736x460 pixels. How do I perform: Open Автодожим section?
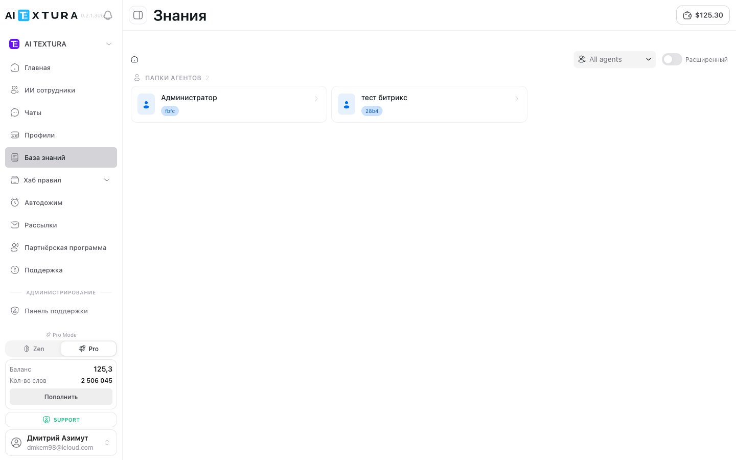(61, 202)
